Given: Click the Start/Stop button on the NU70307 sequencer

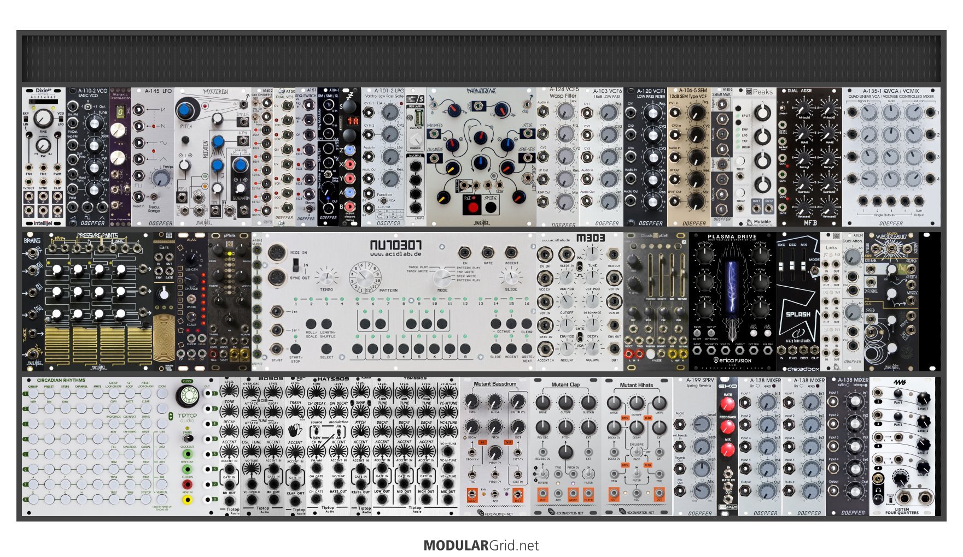Looking at the screenshot, I should (295, 348).
